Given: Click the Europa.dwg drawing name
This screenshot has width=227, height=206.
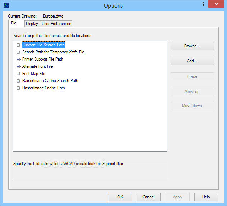Looking at the screenshot, I should (53, 16).
